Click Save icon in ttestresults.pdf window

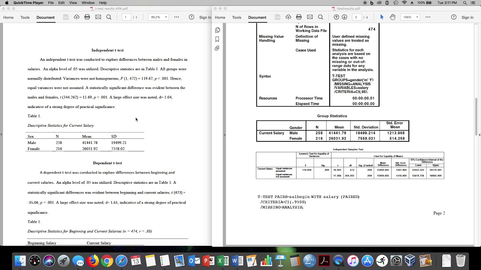click(277, 17)
